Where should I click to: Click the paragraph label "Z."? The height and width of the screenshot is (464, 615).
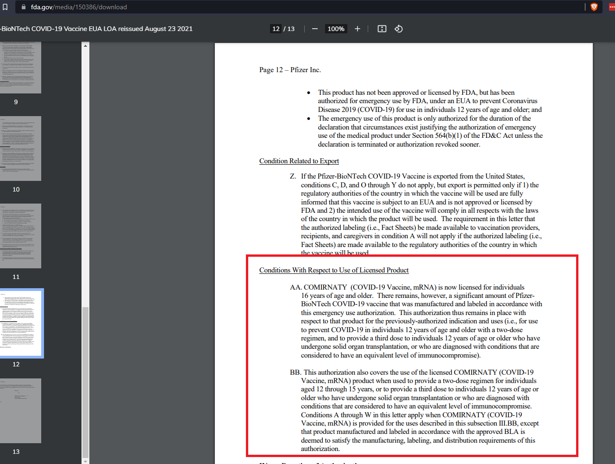pyautogui.click(x=293, y=176)
